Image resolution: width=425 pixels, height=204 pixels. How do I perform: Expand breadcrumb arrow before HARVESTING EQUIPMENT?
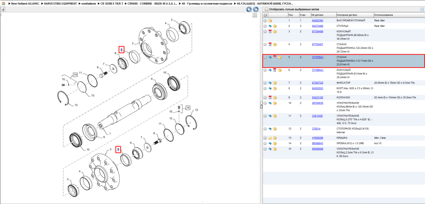[42, 4]
